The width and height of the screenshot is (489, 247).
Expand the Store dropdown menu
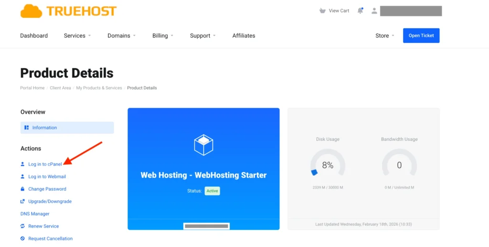pos(385,36)
